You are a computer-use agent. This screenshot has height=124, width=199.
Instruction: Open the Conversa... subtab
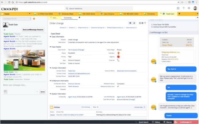(x=69, y=18)
